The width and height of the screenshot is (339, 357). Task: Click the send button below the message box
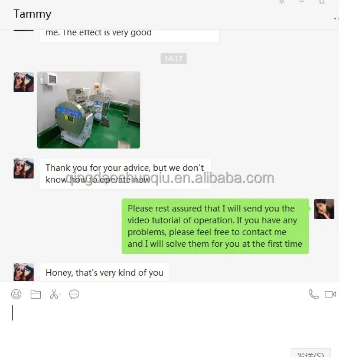pos(311,353)
